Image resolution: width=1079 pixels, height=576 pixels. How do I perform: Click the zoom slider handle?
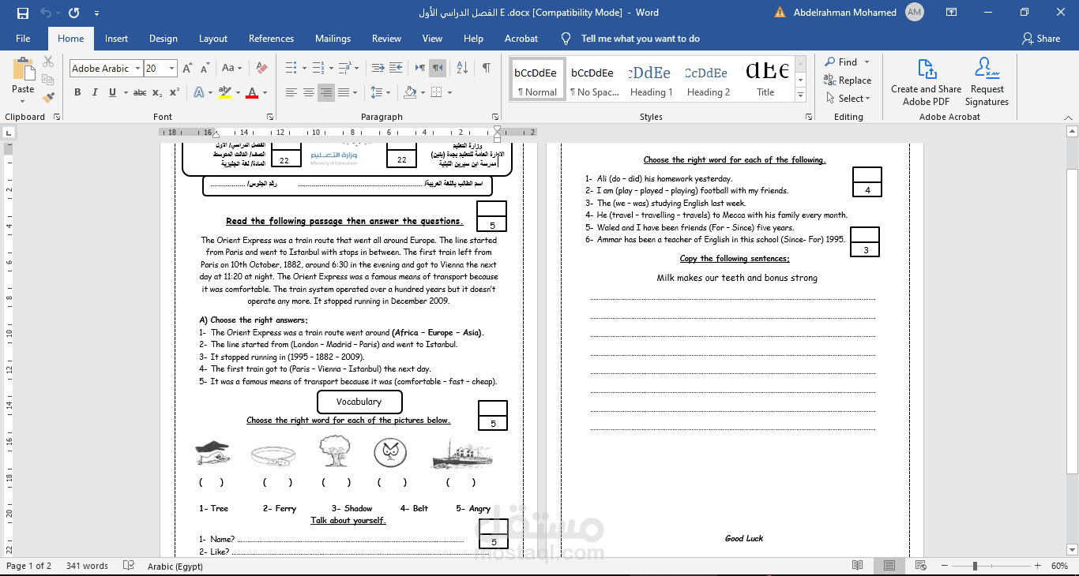(x=975, y=566)
